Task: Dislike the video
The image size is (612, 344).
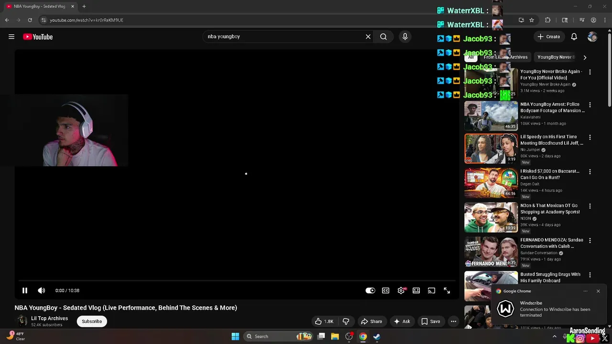Action: tap(346, 322)
